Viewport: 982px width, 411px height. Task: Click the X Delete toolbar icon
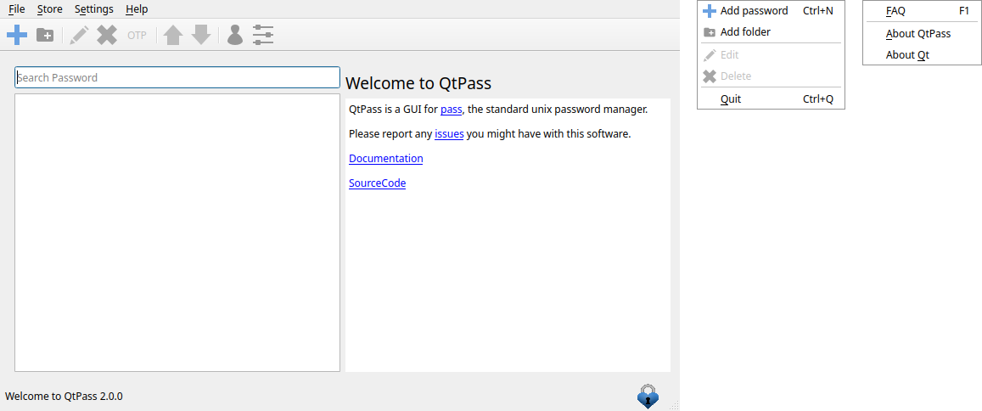[107, 35]
